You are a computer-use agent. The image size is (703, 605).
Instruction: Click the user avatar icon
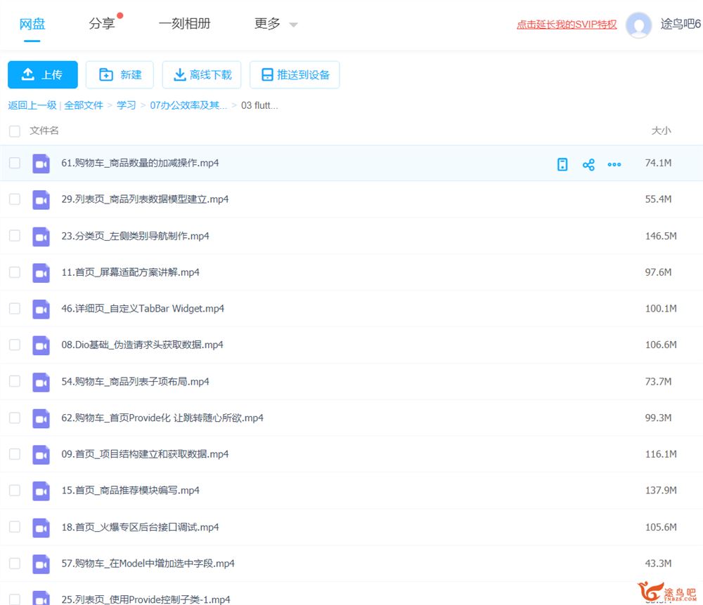click(x=638, y=25)
